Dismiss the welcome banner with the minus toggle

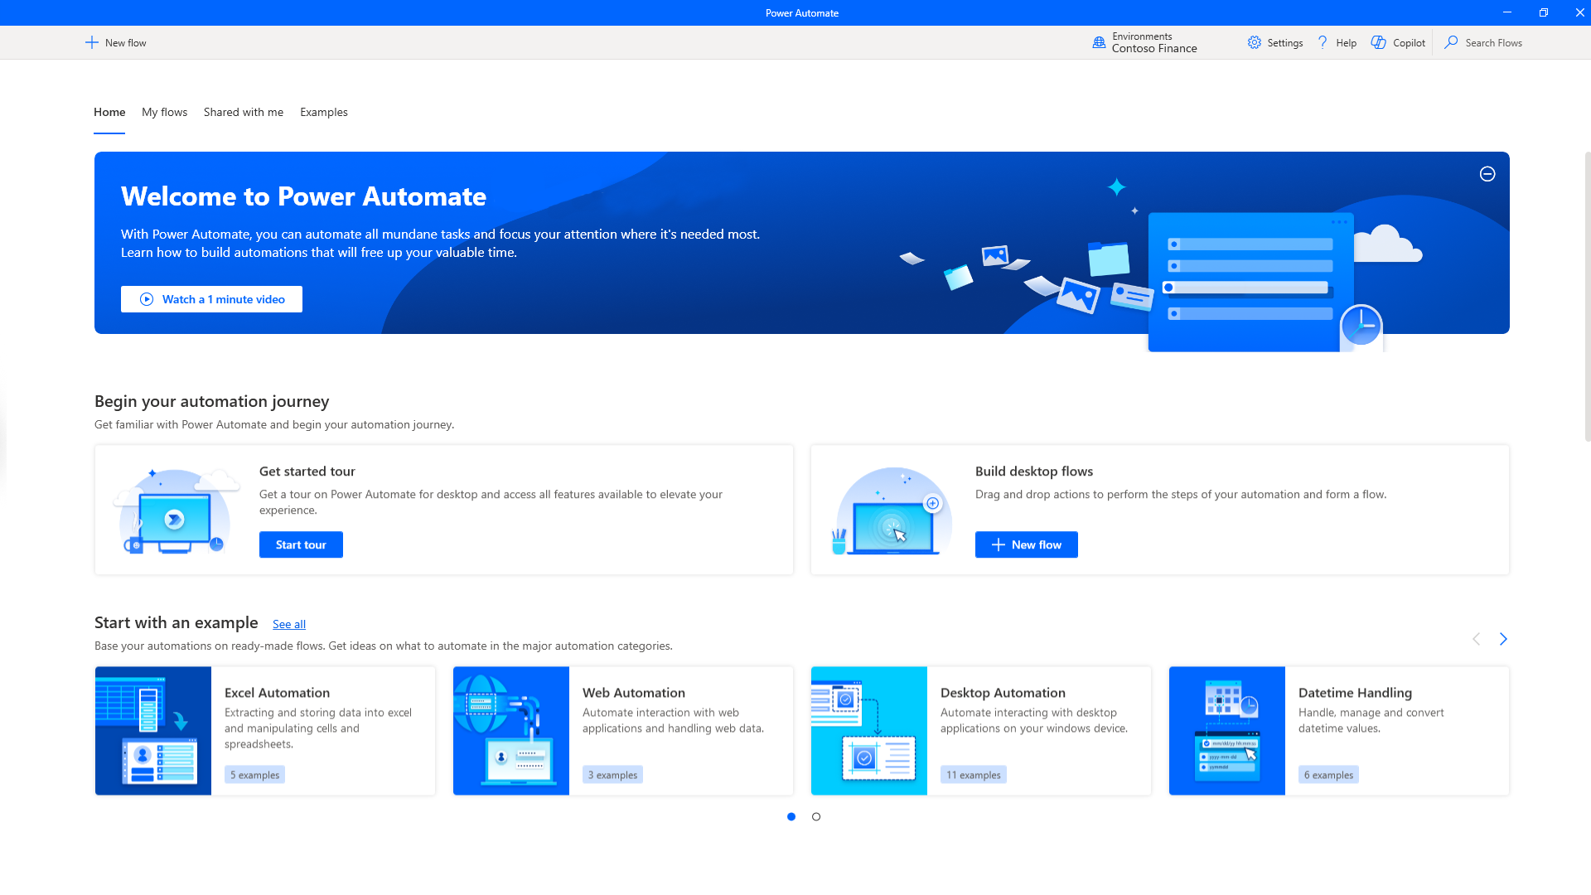click(1487, 174)
